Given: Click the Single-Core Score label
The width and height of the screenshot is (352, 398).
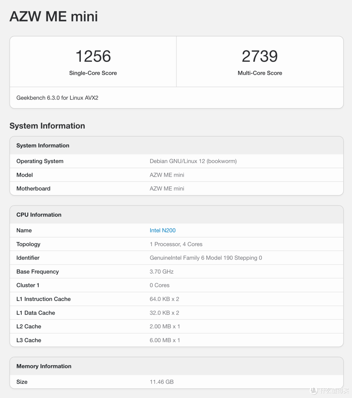Looking at the screenshot, I should [x=93, y=73].
